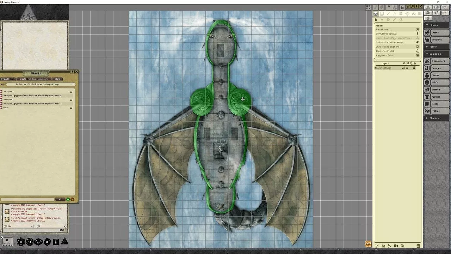The height and width of the screenshot is (254, 451).
Task: Open the cover image record
Action: (6, 108)
